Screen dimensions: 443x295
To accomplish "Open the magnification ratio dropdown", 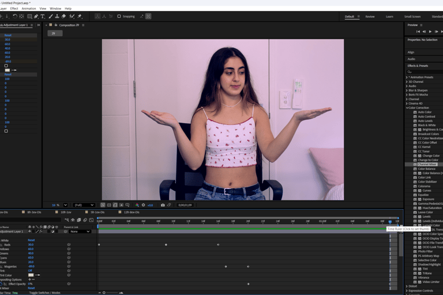I will point(65,205).
